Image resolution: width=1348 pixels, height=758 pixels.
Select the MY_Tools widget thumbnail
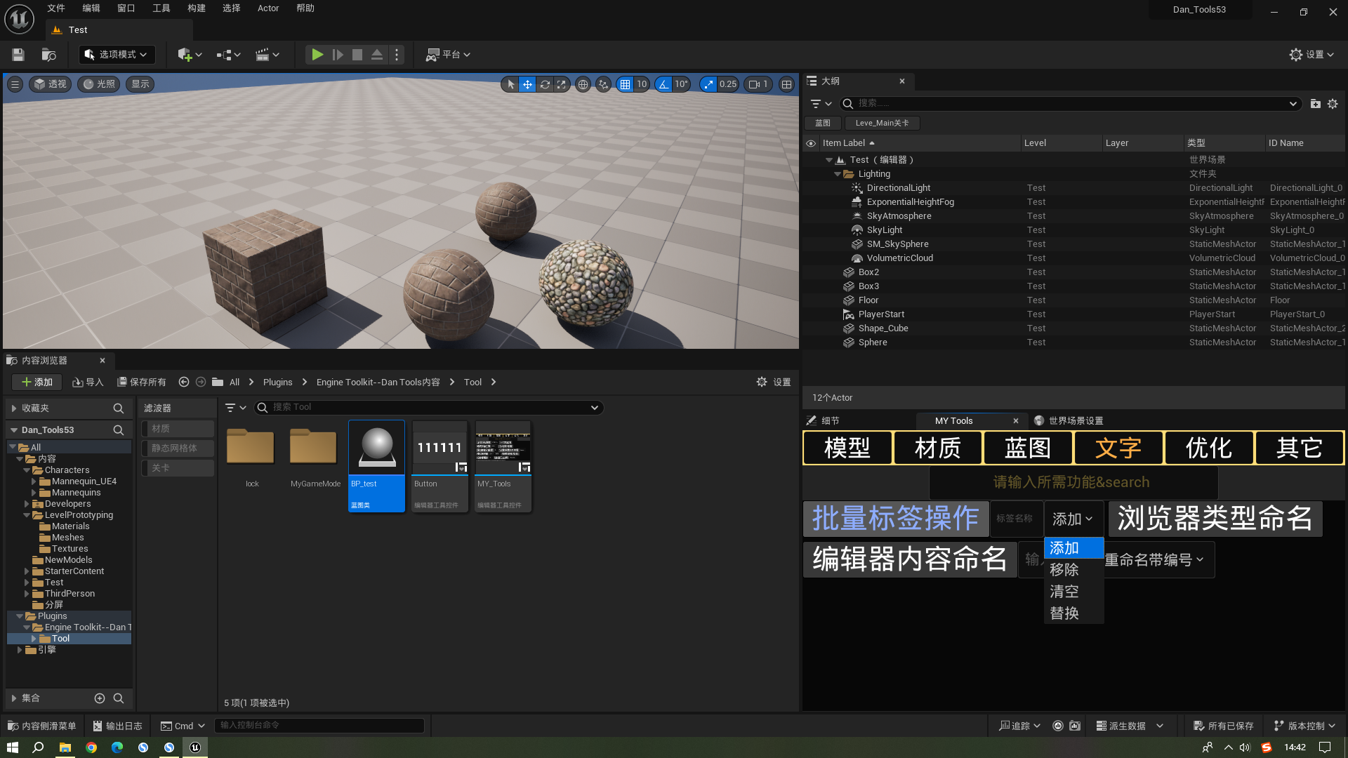click(x=503, y=466)
